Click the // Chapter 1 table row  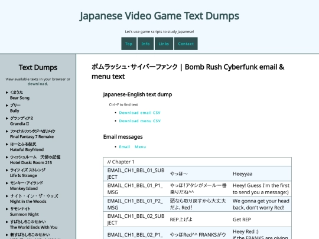197,162
